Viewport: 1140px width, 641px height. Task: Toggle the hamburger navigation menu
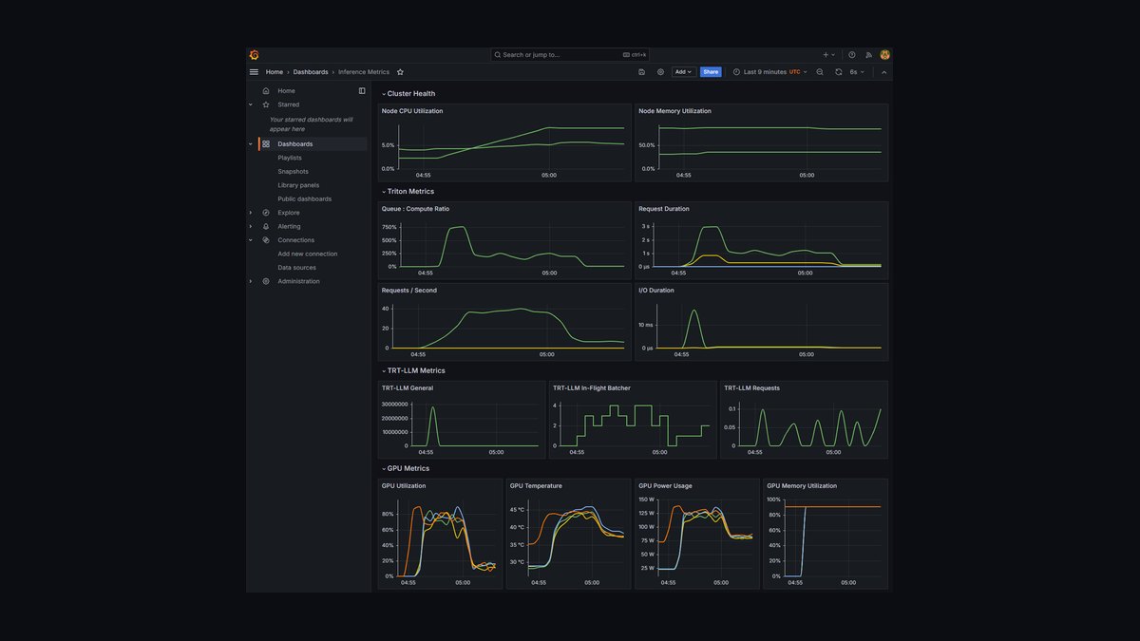coord(254,72)
